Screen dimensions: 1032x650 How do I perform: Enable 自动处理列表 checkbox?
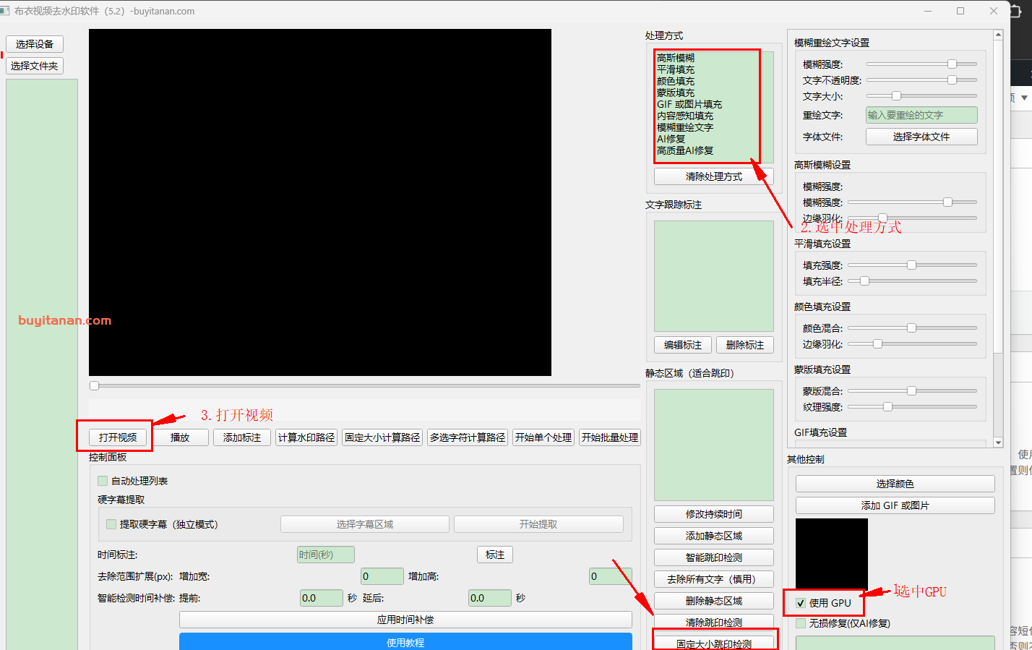[x=103, y=481]
